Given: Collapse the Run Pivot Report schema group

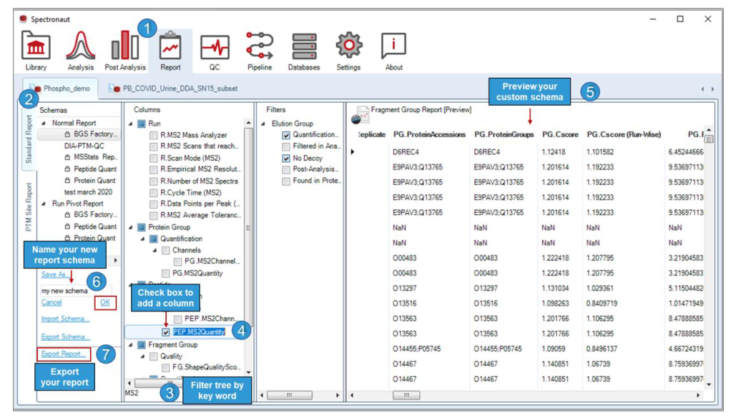Looking at the screenshot, I should 44,204.
